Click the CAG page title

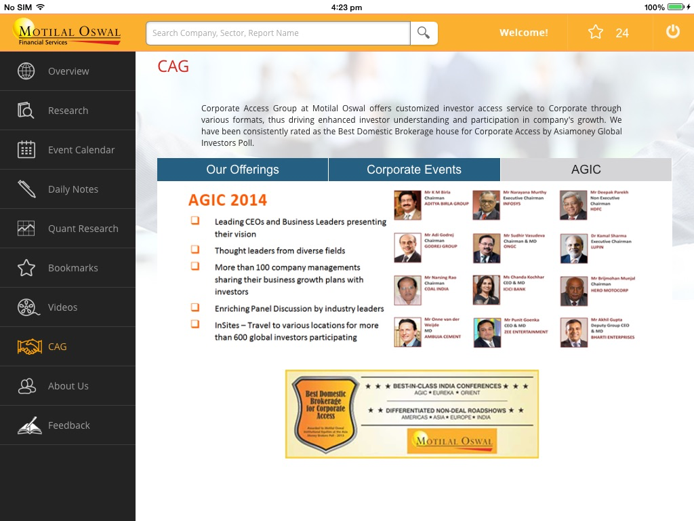pyautogui.click(x=173, y=66)
